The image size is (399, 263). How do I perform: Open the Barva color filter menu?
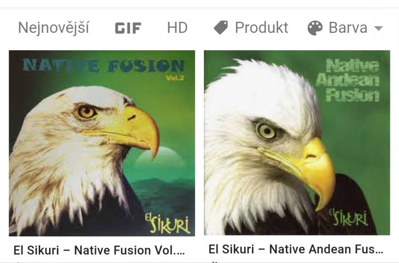(345, 28)
